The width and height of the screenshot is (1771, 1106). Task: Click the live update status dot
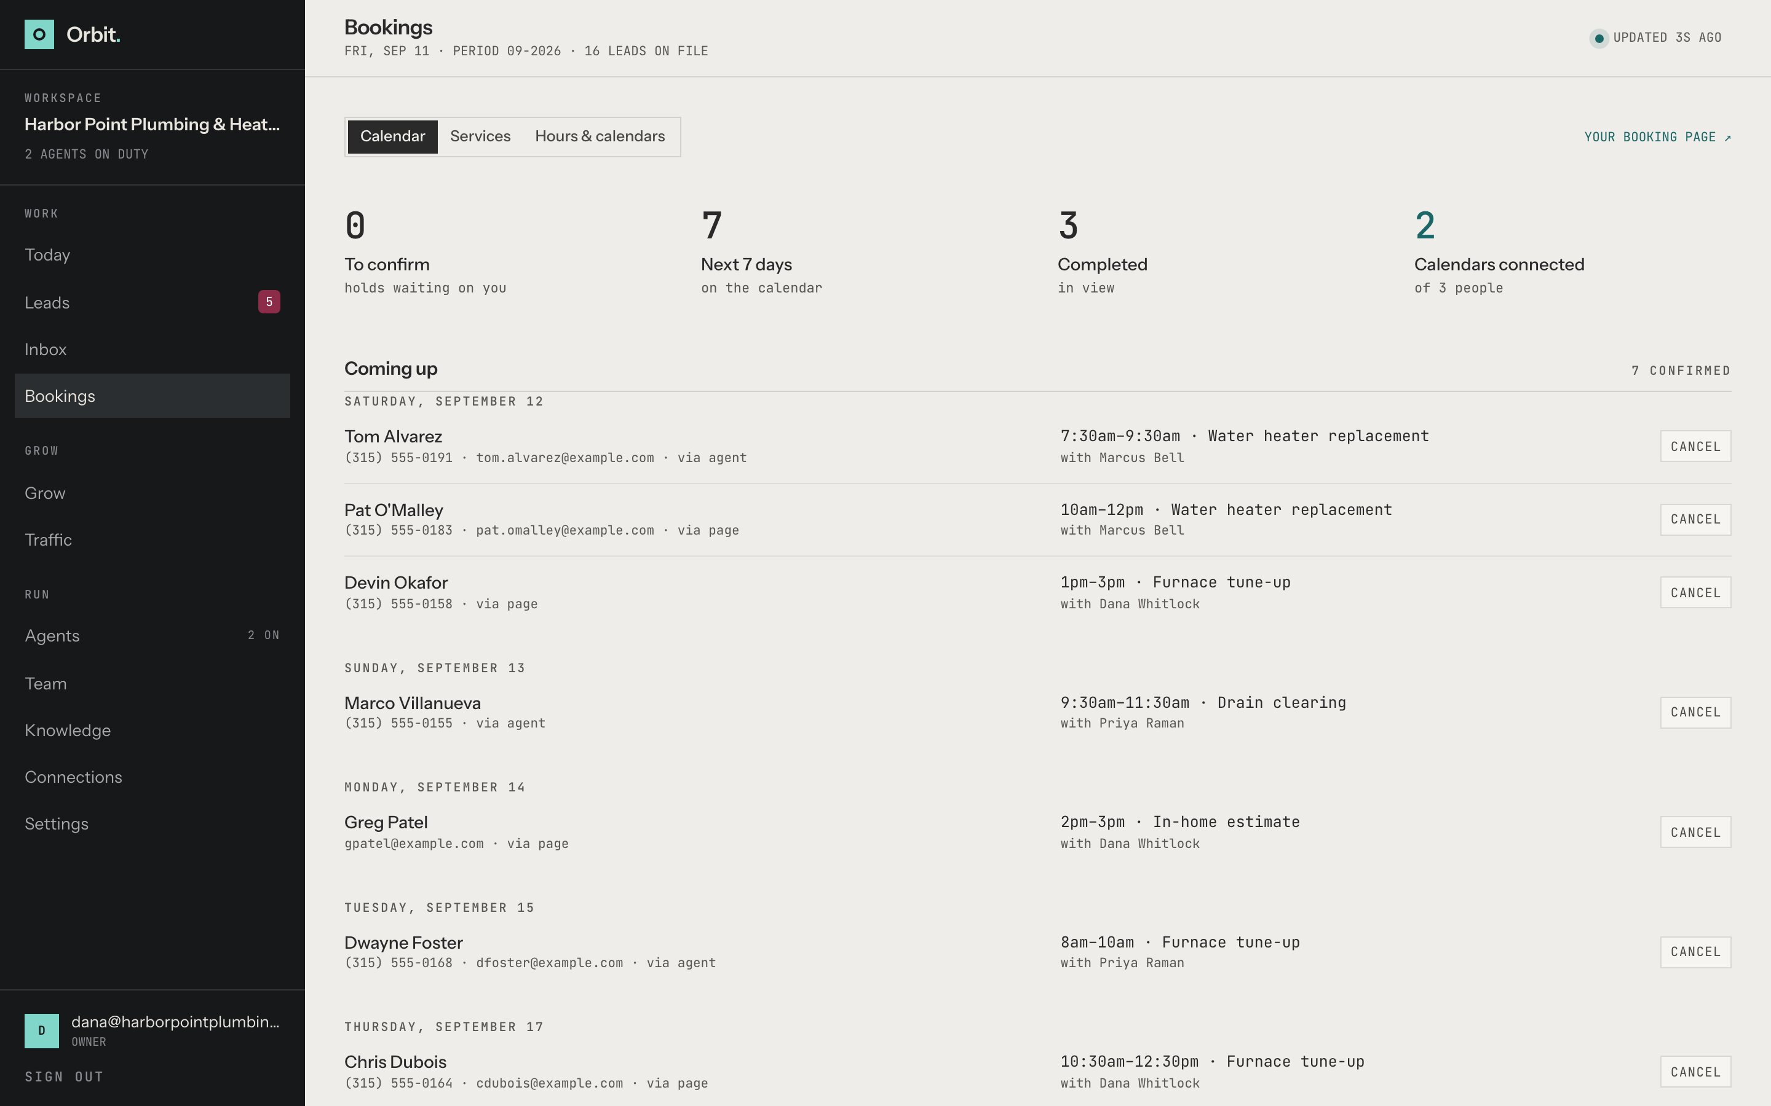pyautogui.click(x=1599, y=38)
